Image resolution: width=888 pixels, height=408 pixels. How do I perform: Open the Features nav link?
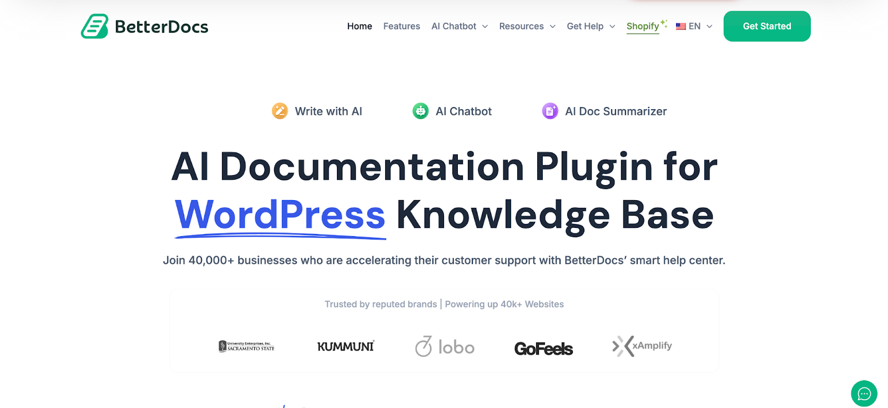point(402,26)
